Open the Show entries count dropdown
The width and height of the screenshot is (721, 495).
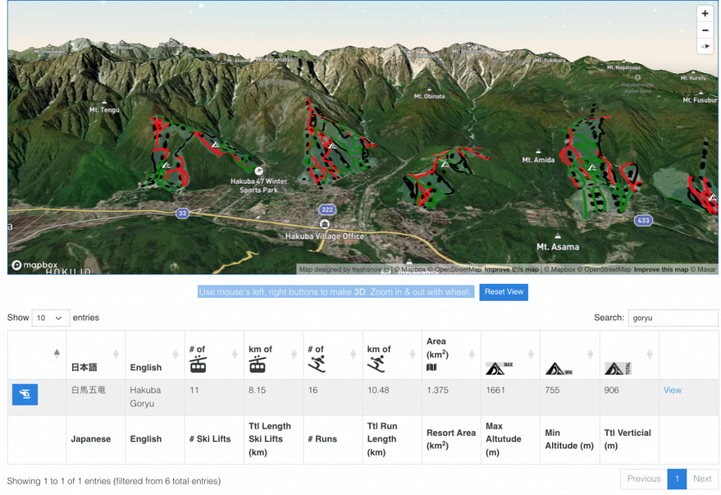pyautogui.click(x=51, y=318)
